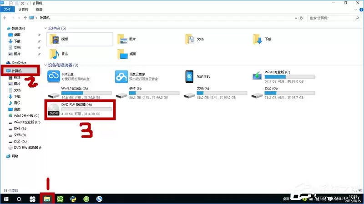Open Cortana circle on taskbar
The width and height of the screenshot is (364, 204).
point(19,199)
